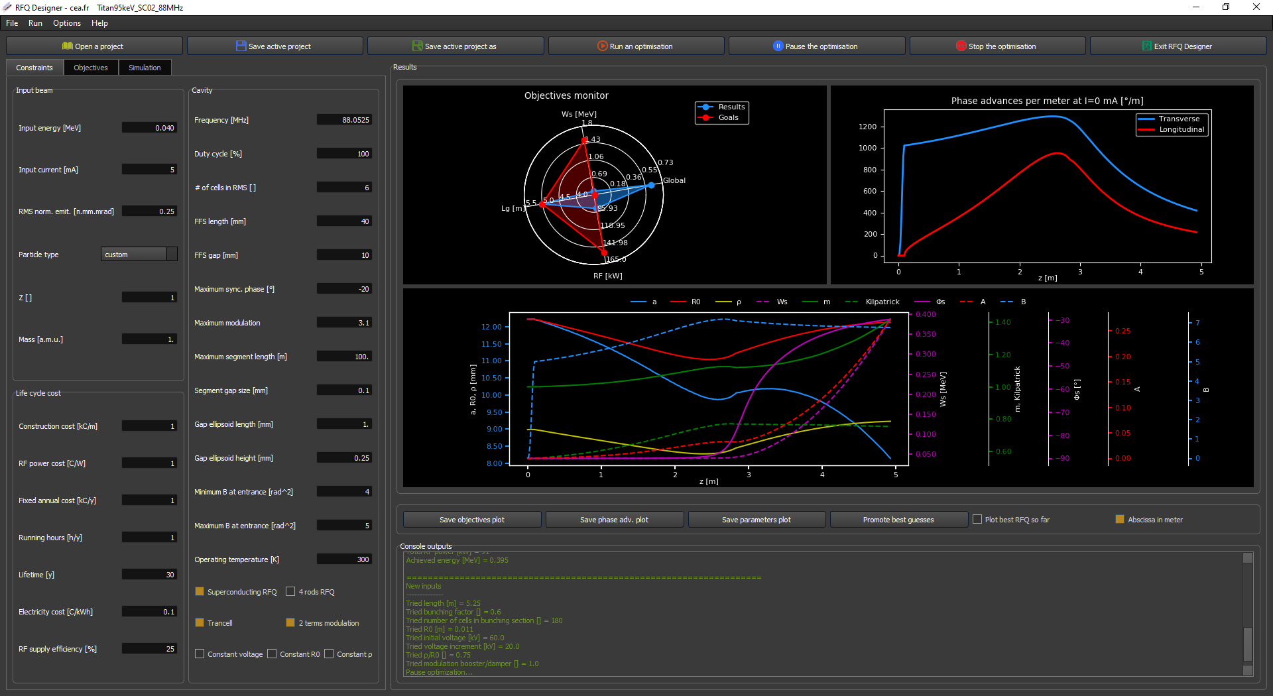Click Save parameters plot button

pos(757,520)
